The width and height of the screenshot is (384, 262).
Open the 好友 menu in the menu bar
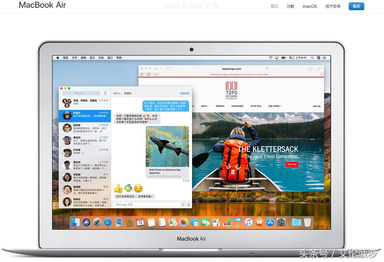click(x=101, y=58)
